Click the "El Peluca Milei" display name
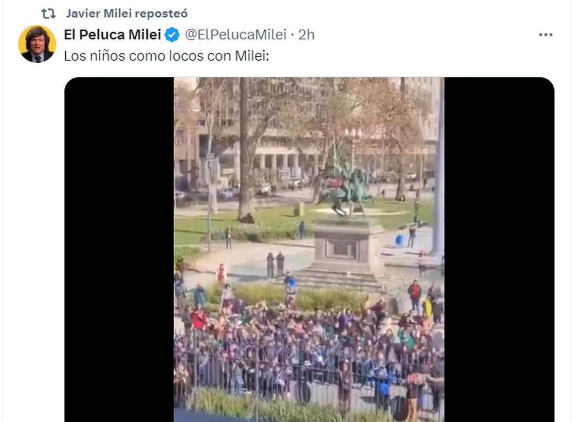 (112, 35)
